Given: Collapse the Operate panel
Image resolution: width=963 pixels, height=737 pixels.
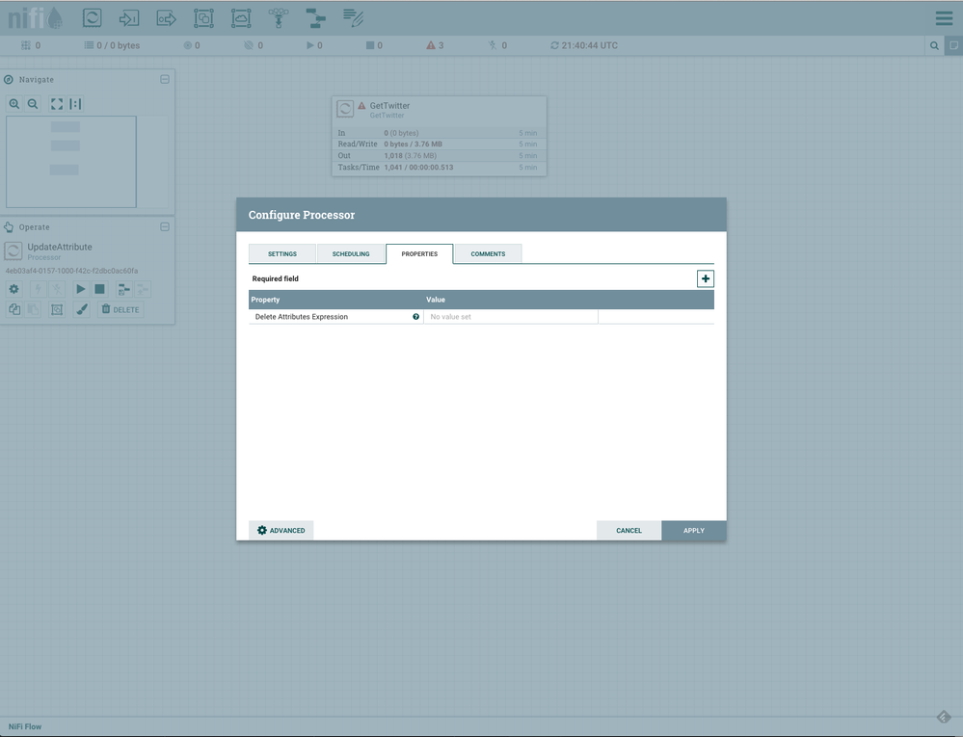Looking at the screenshot, I should pos(165,227).
